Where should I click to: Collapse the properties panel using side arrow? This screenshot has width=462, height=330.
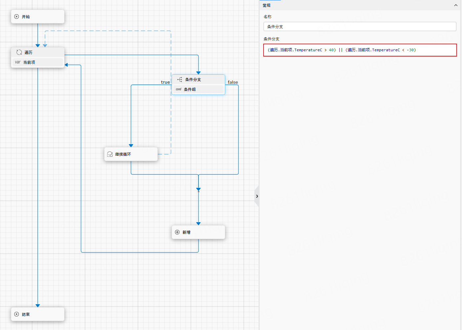click(x=257, y=196)
